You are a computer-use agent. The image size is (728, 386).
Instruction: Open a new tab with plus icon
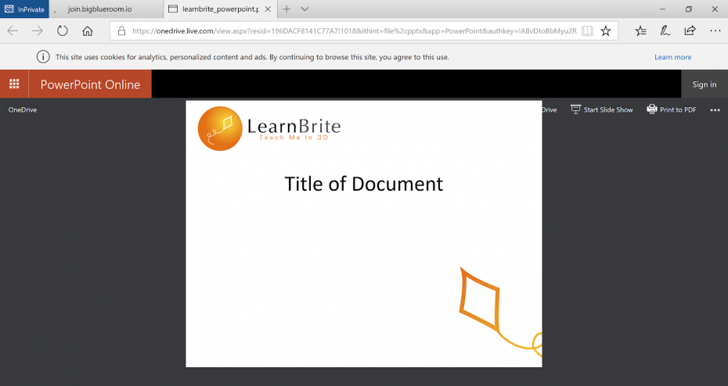pos(287,9)
